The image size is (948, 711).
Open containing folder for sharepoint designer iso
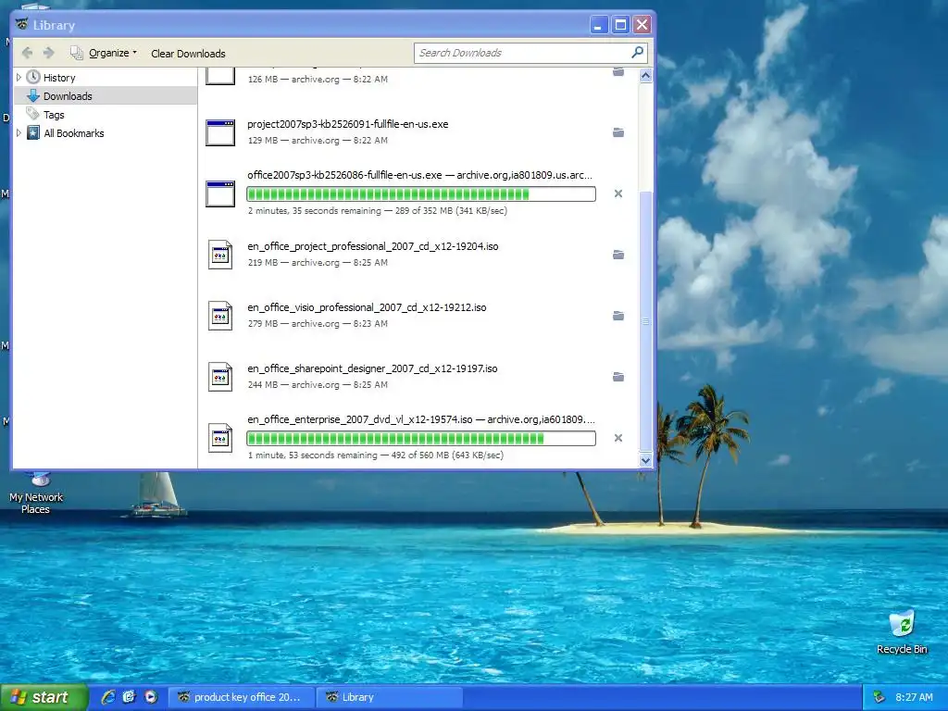coord(617,377)
